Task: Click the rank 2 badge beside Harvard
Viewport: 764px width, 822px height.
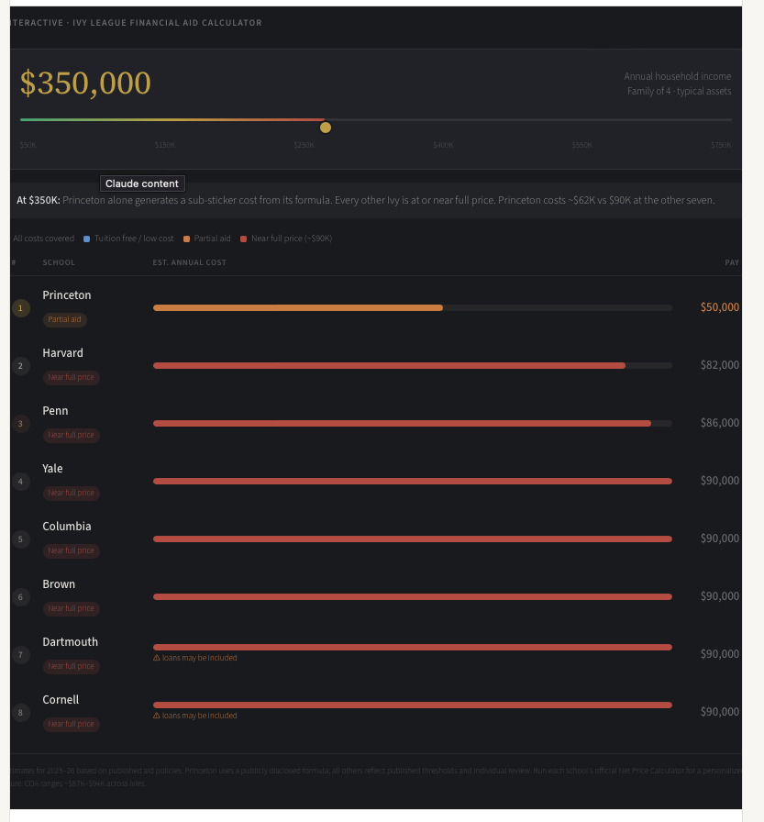Action: tap(21, 366)
